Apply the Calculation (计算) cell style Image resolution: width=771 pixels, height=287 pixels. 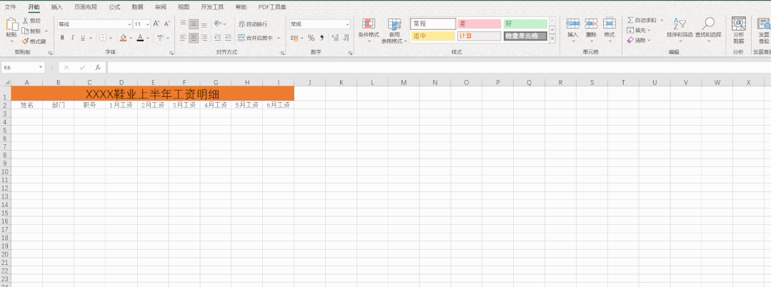point(479,36)
